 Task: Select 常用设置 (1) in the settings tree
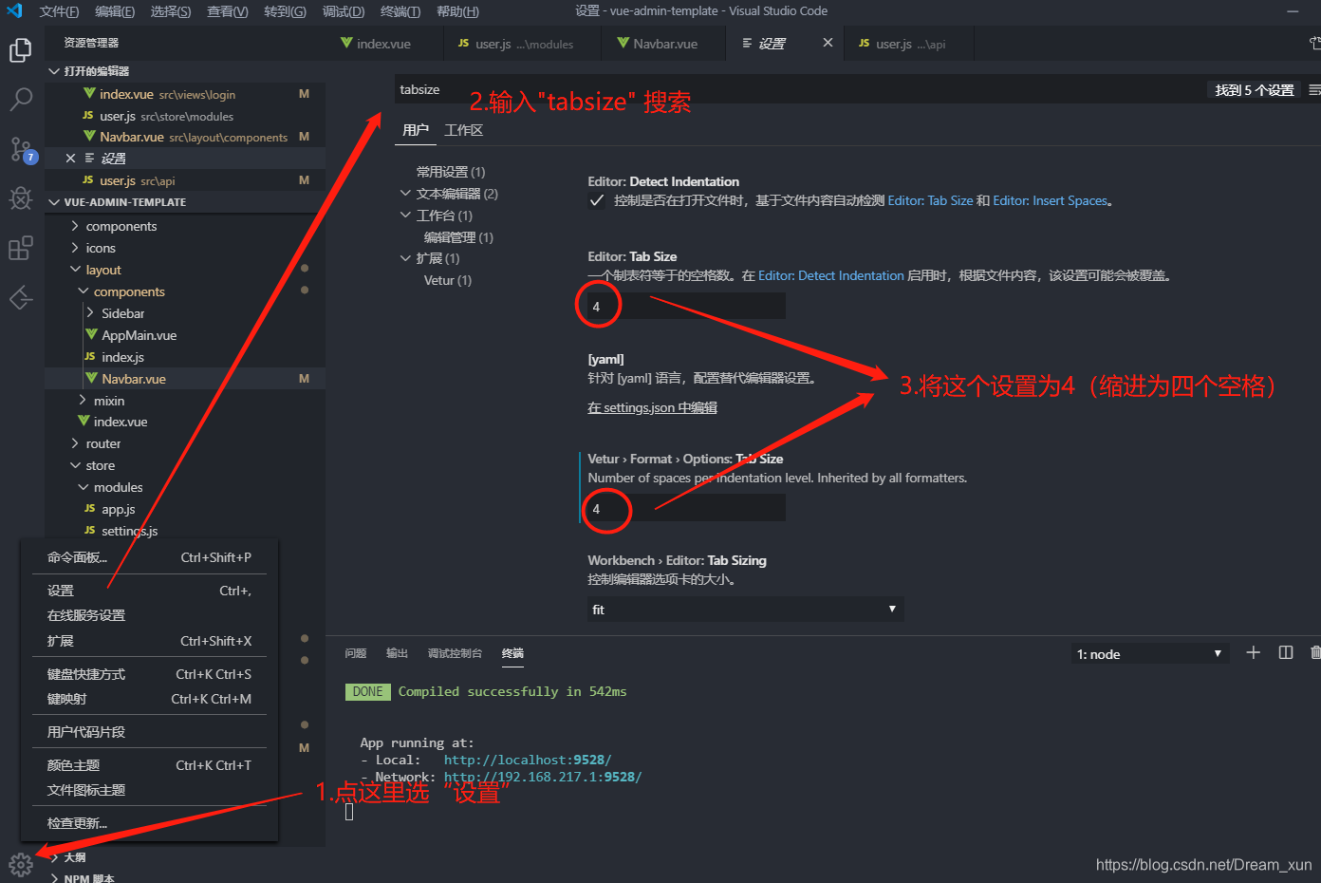451,172
